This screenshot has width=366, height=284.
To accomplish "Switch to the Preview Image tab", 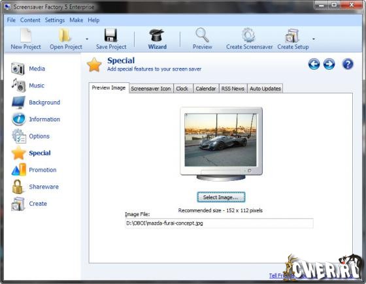I will pyautogui.click(x=108, y=88).
